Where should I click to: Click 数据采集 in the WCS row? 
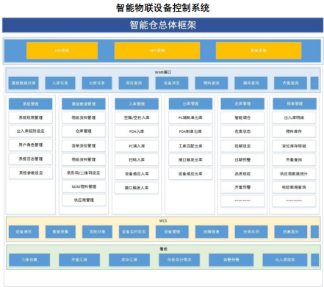(x=60, y=232)
